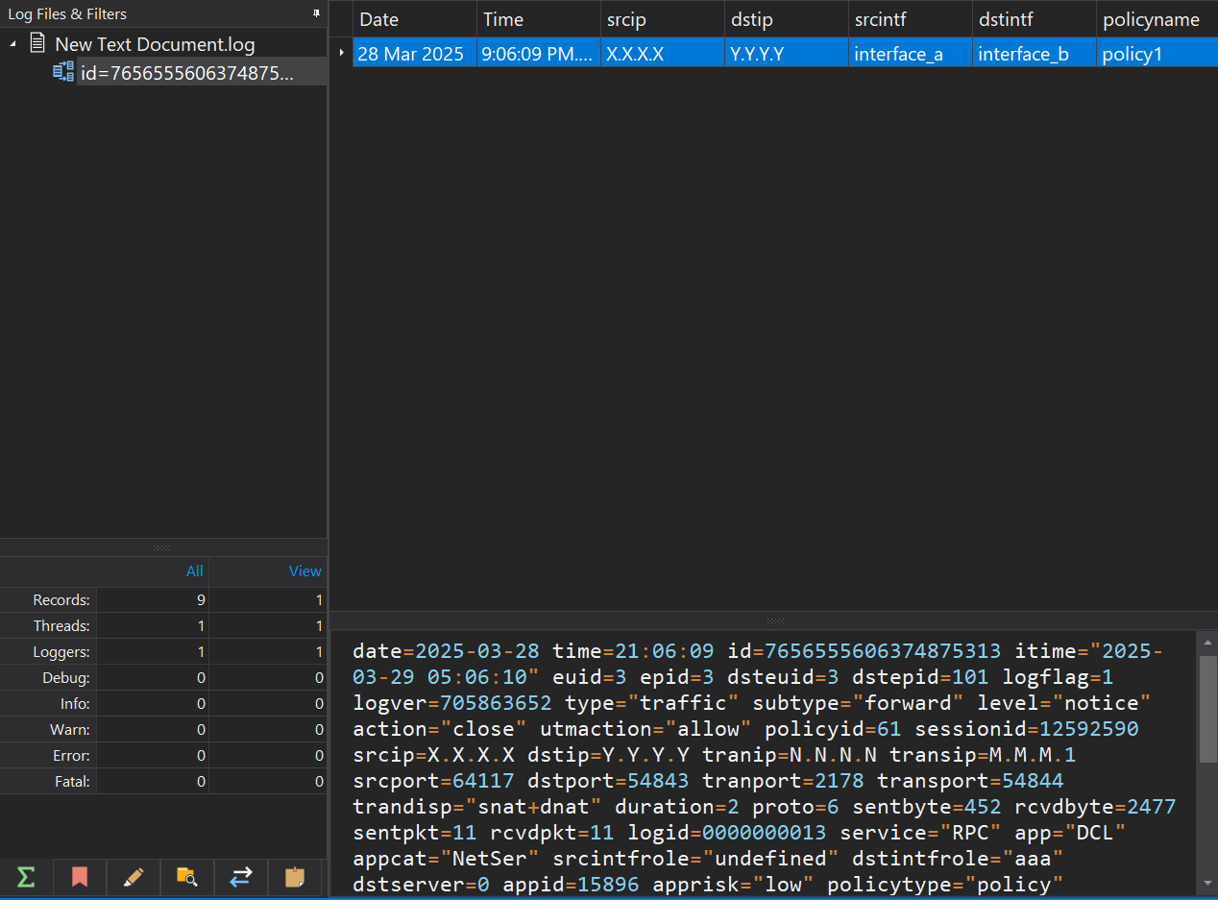Sort by the Time column header
Screen dimensions: 1218x900
click(538, 19)
